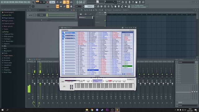Image resolution: width=199 pixels, height=112 pixels.
Task: Open the PATTERNS menu
Action: [x=12, y=2]
